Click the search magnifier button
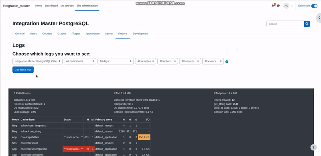This screenshot has height=156, width=321. (307, 24)
